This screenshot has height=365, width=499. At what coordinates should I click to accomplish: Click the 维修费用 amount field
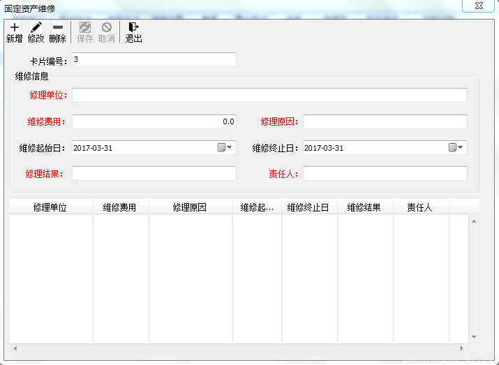pyautogui.click(x=154, y=121)
